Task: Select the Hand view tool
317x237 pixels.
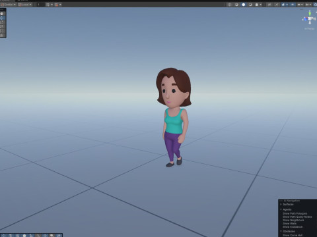Action: [2, 13]
